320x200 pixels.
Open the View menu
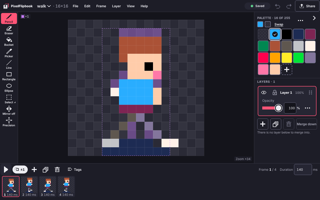pyautogui.click(x=131, y=6)
